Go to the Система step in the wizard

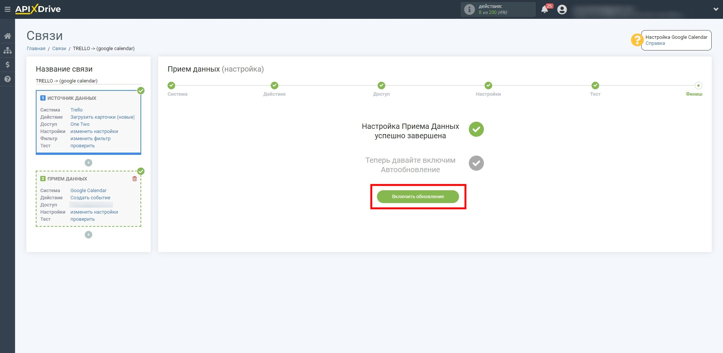click(x=171, y=86)
